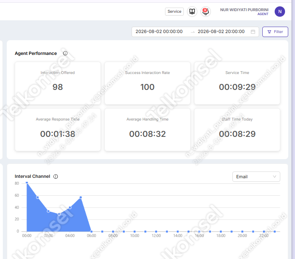Click the user name NUR WIDIYATI PURBORINI

[x=244, y=10]
